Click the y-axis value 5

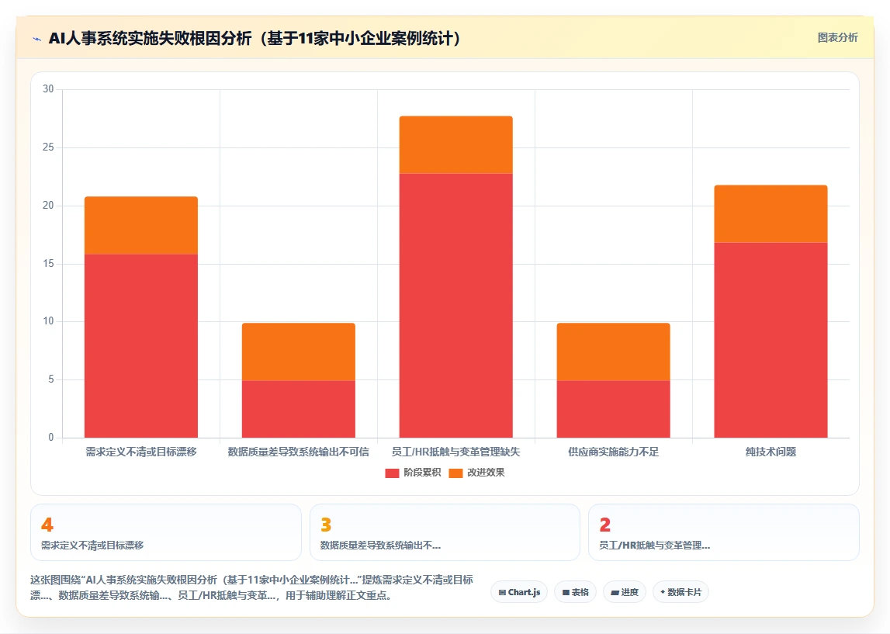click(51, 379)
